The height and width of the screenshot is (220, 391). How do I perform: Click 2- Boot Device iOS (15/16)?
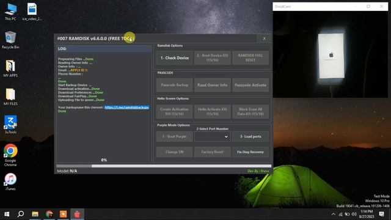213,58
